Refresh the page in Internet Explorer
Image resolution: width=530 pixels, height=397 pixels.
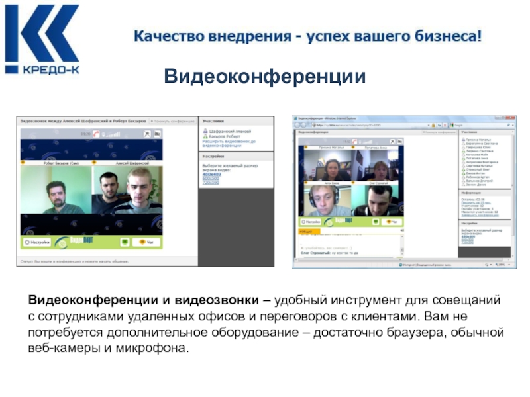point(439,125)
